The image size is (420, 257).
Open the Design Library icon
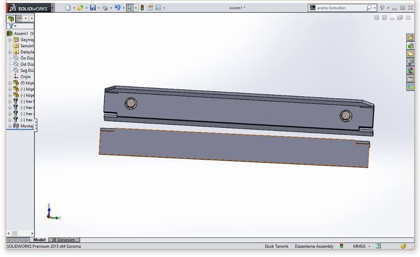[410, 46]
